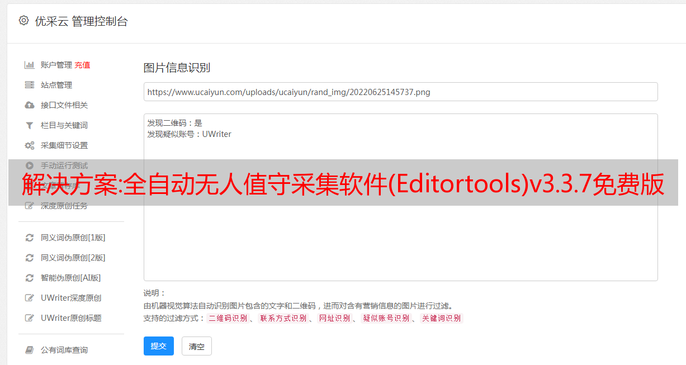The height and width of the screenshot is (365, 686).
Task: Click the gears icon for 采集细节设置
Action: click(30, 145)
